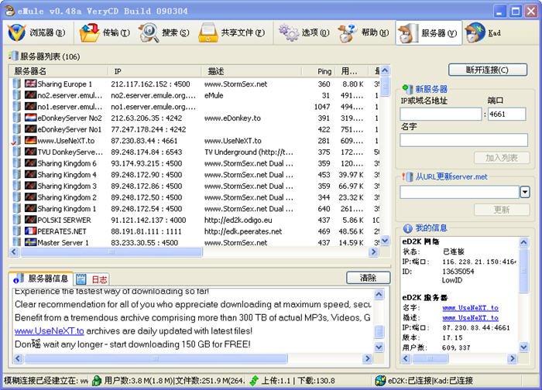Click the www.UseNeXT.to link in server log
Viewport: 542px width, 390px height.
point(49,330)
